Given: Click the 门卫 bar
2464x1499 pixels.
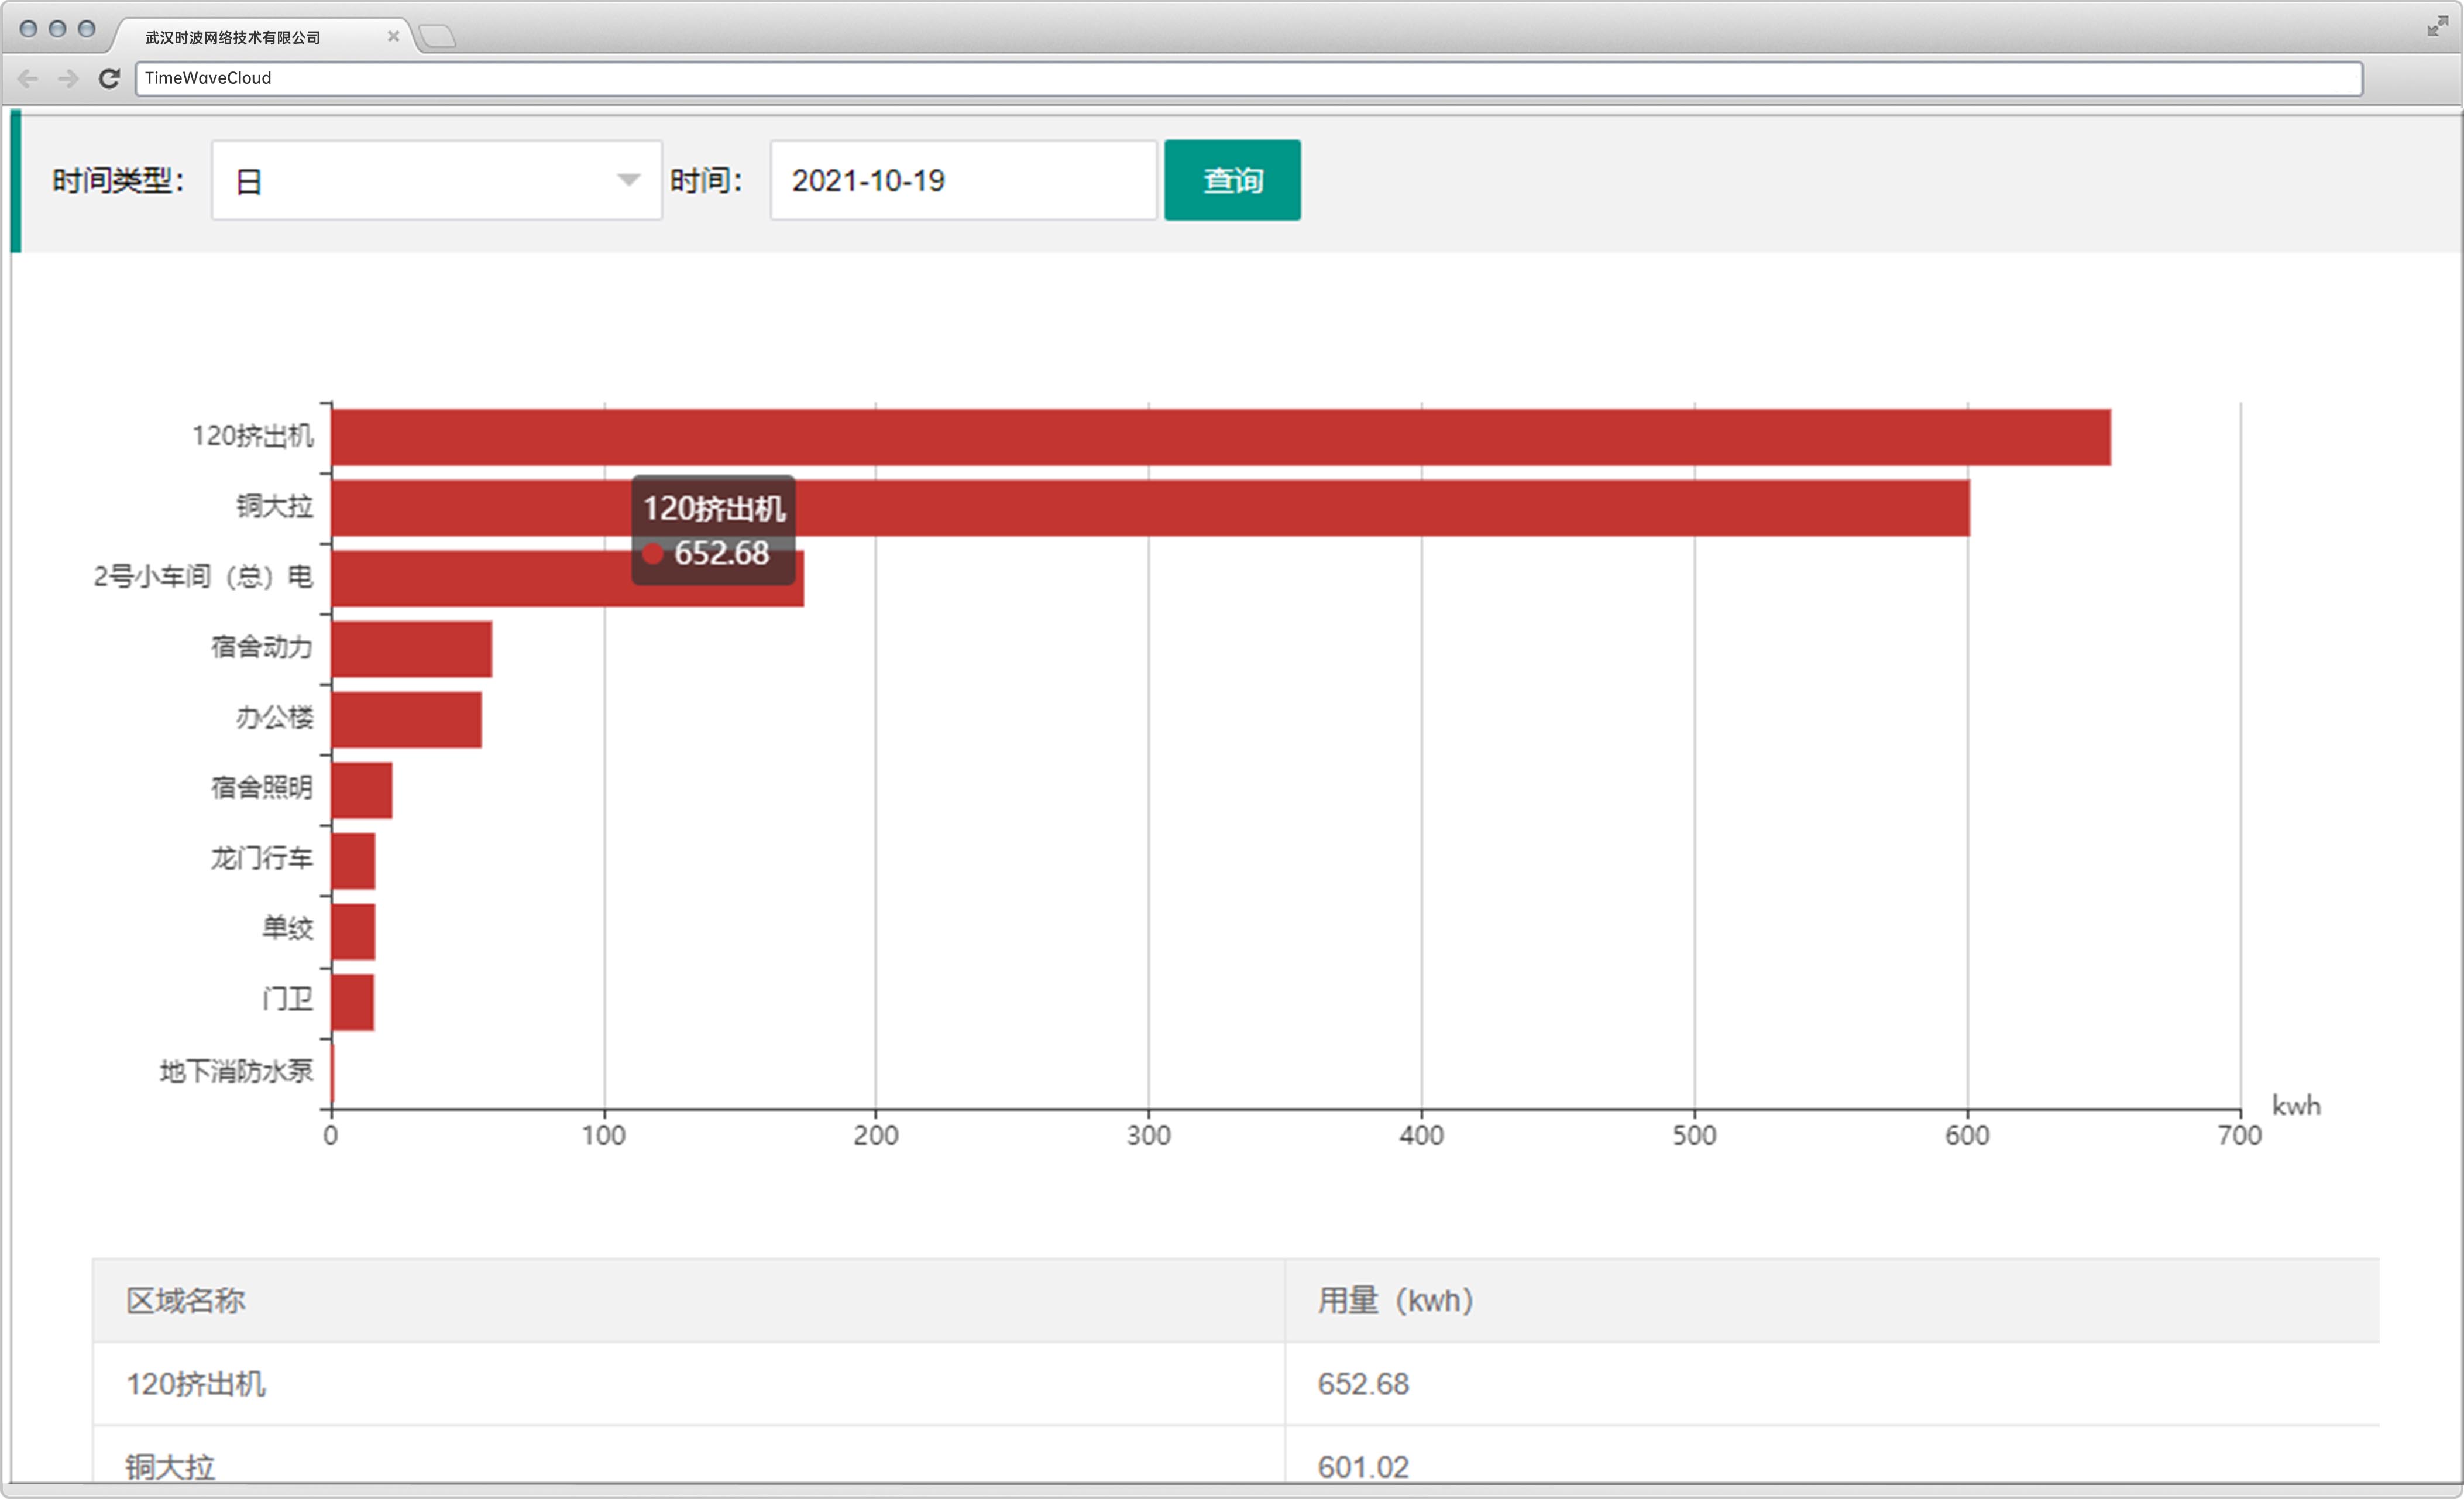Looking at the screenshot, I should [x=352, y=1002].
